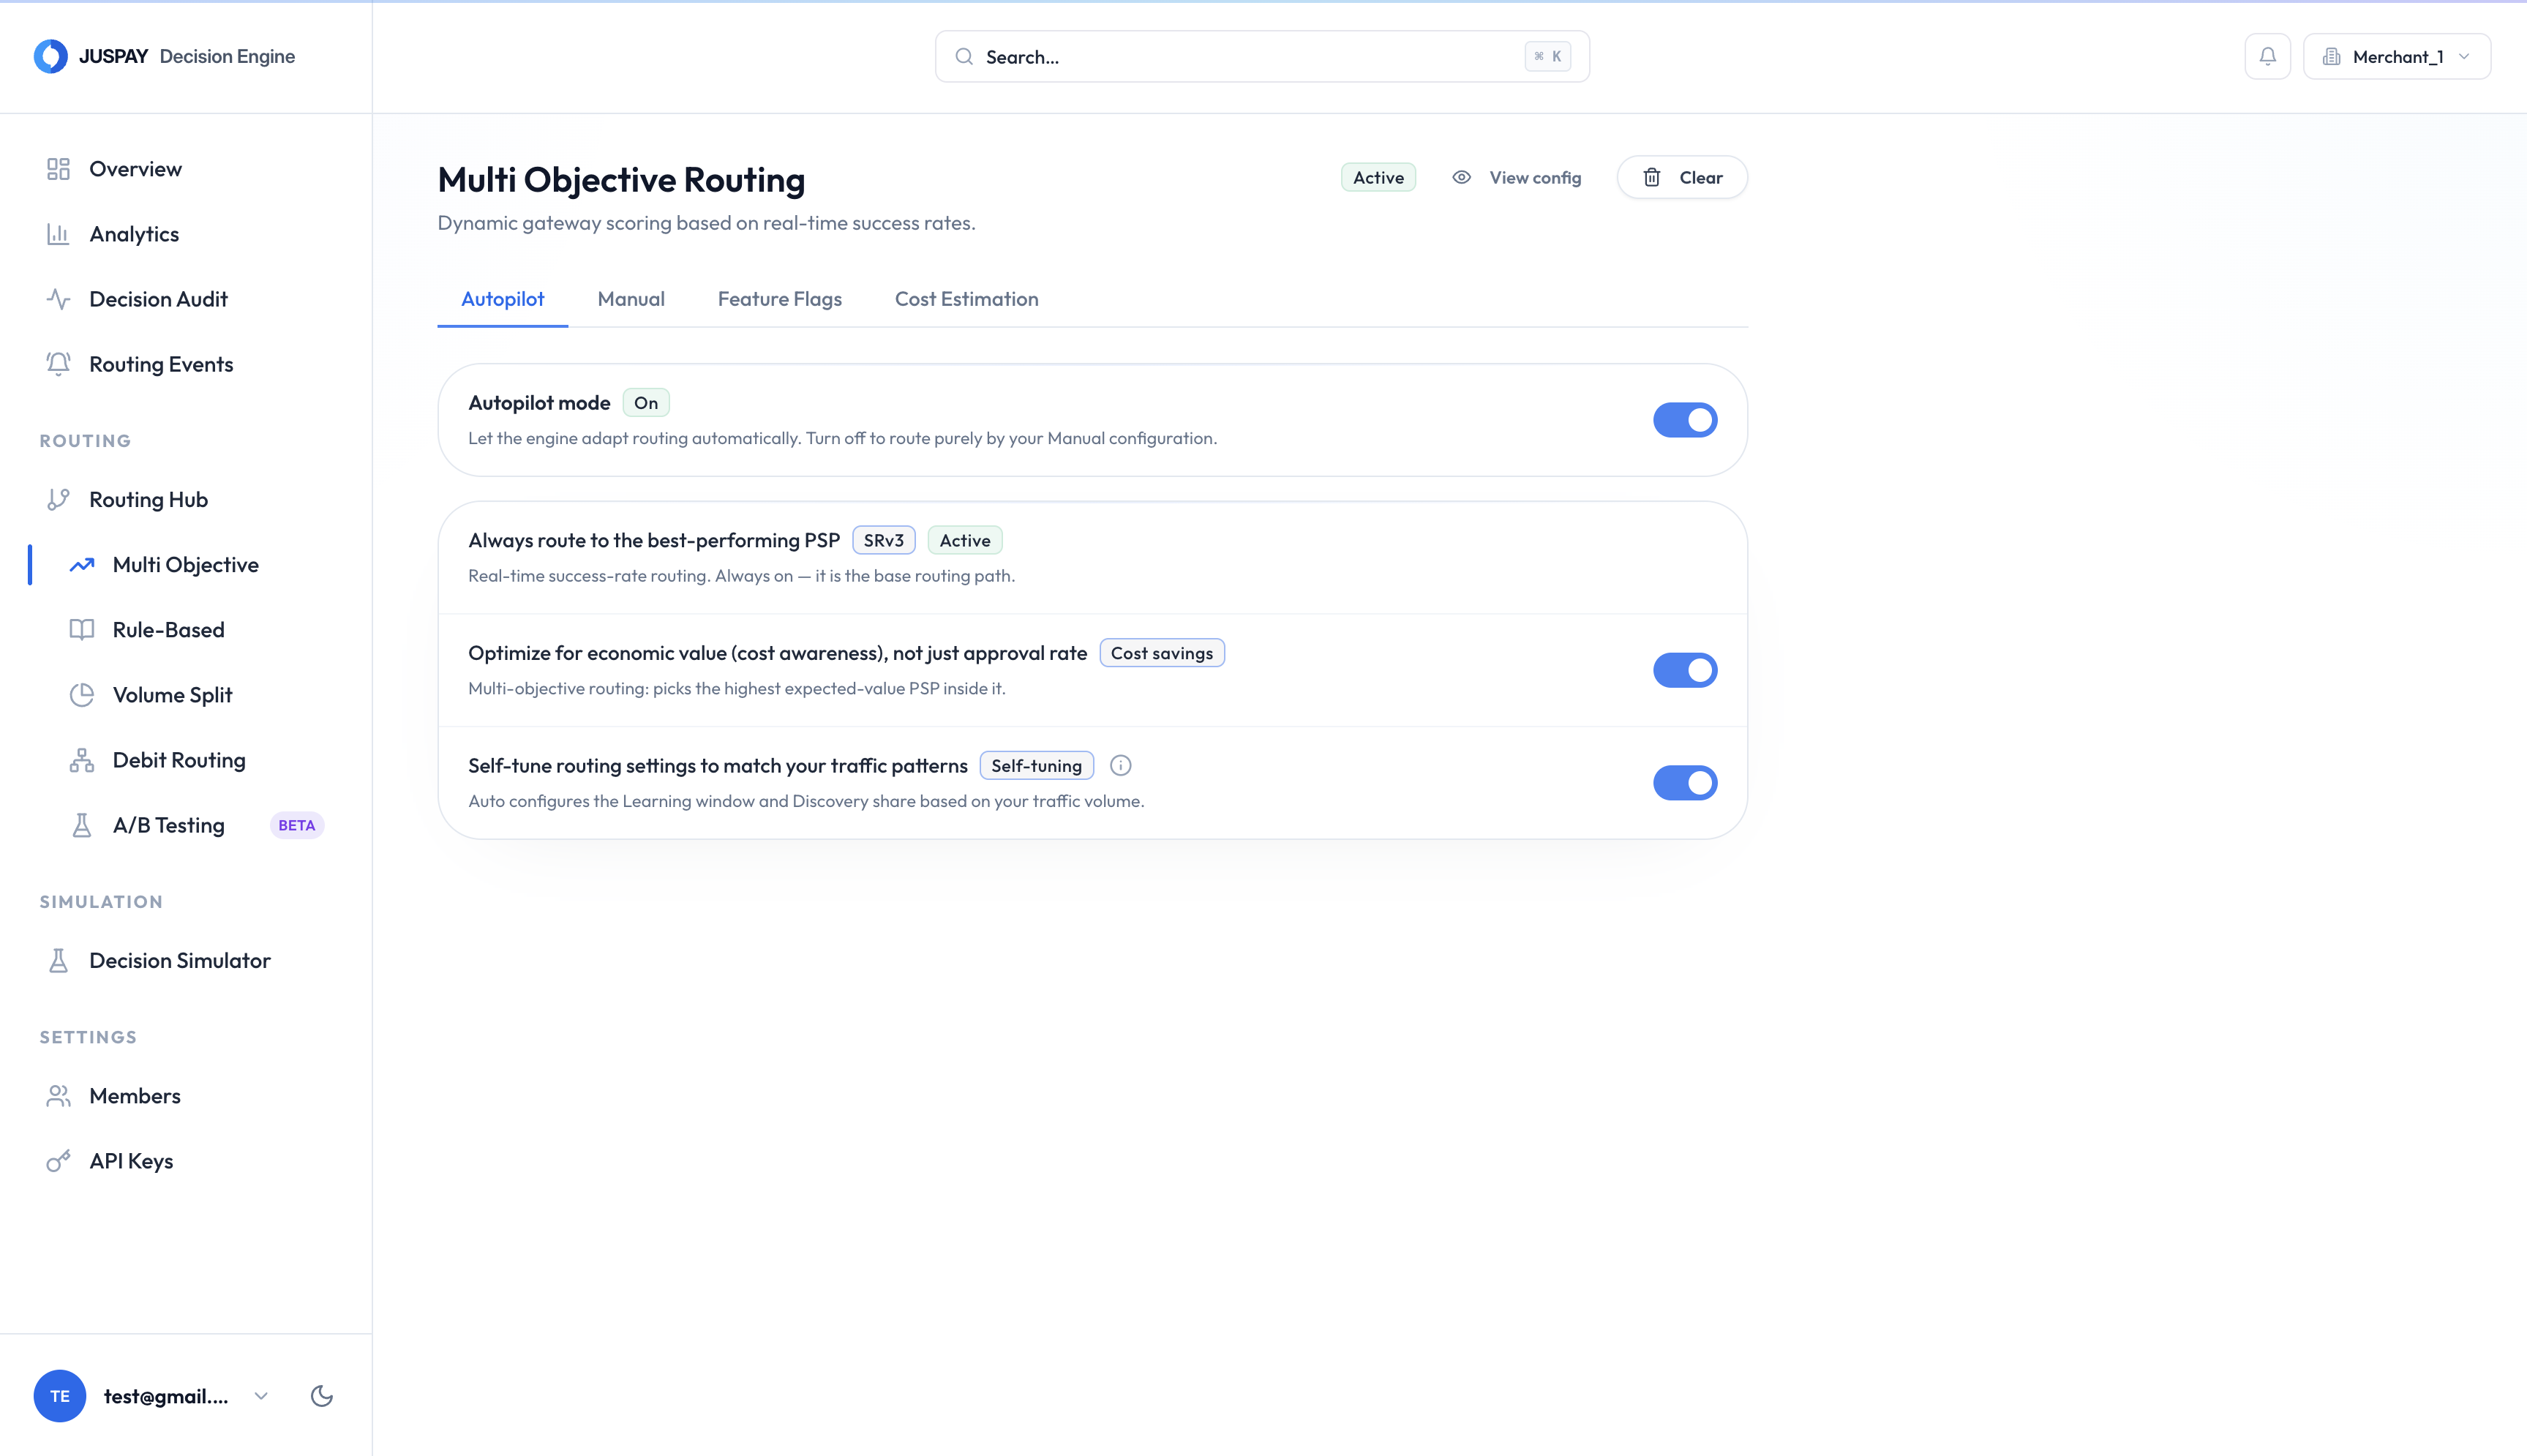Click the Analytics bar chart icon
The width and height of the screenshot is (2527, 1456).
tap(58, 234)
